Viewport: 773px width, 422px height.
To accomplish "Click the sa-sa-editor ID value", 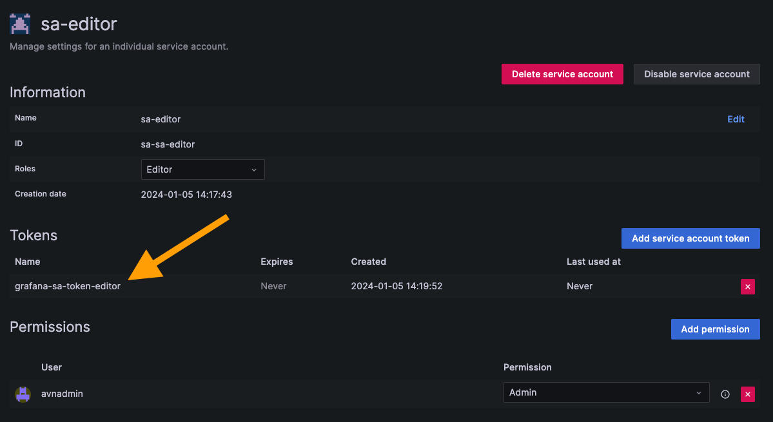I will click(168, 144).
